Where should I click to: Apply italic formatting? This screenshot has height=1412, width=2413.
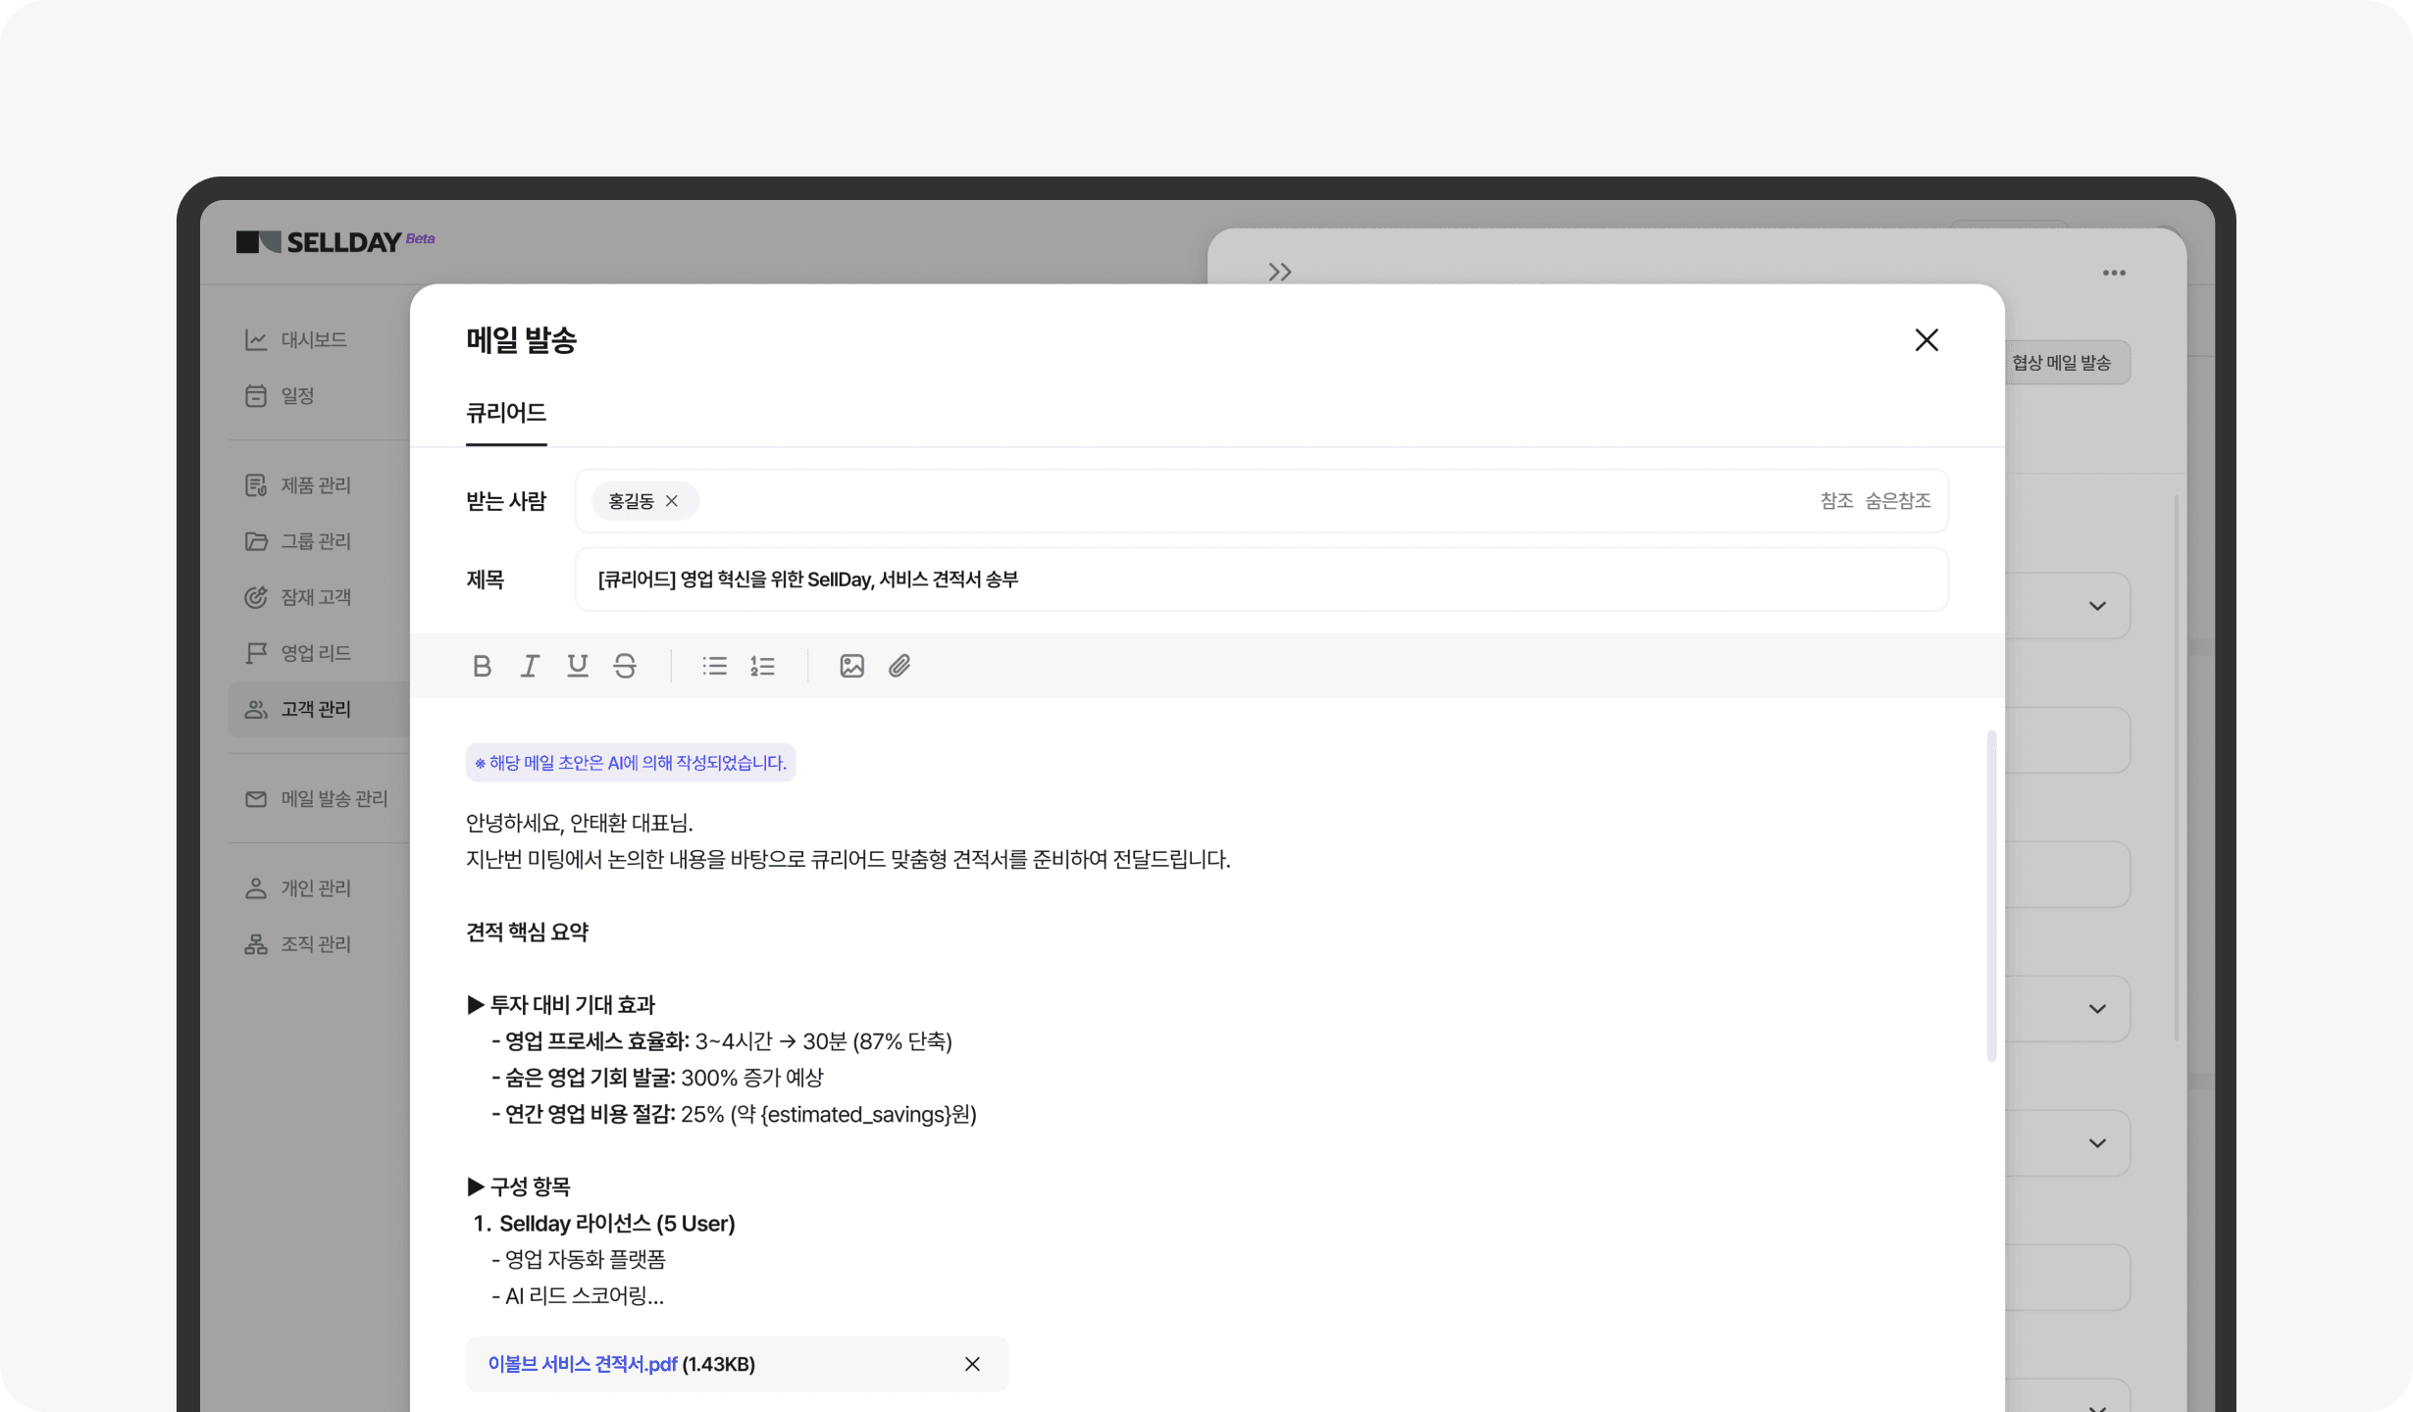click(530, 666)
